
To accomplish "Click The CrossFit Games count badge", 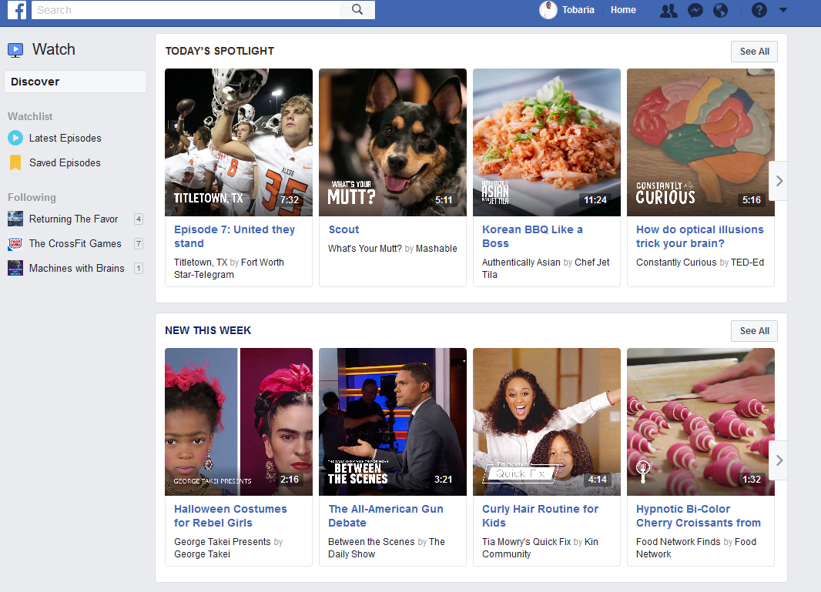I will tap(138, 244).
